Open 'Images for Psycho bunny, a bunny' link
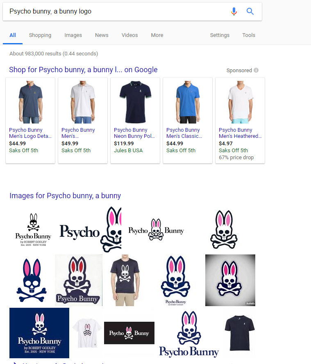 (65, 196)
